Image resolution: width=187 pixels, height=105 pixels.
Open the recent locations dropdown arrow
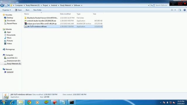click(x=9, y=6)
